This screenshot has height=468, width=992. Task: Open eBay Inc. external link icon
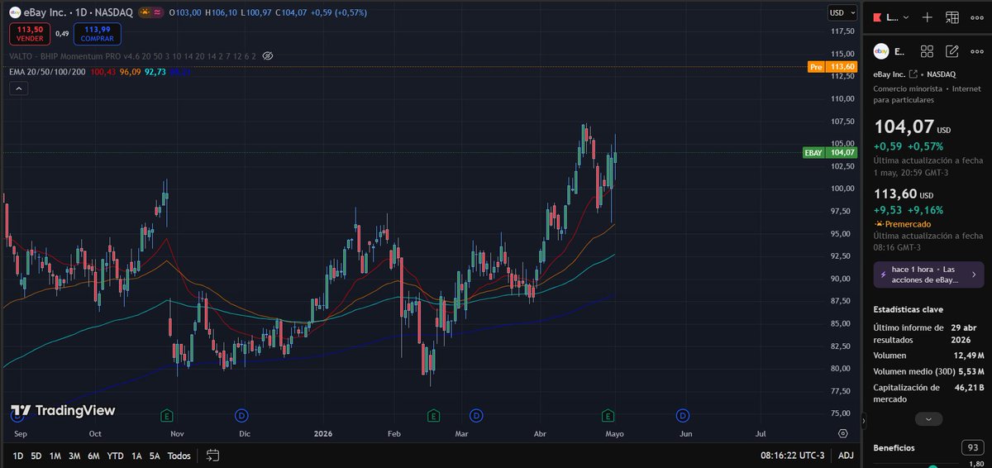coord(913,75)
